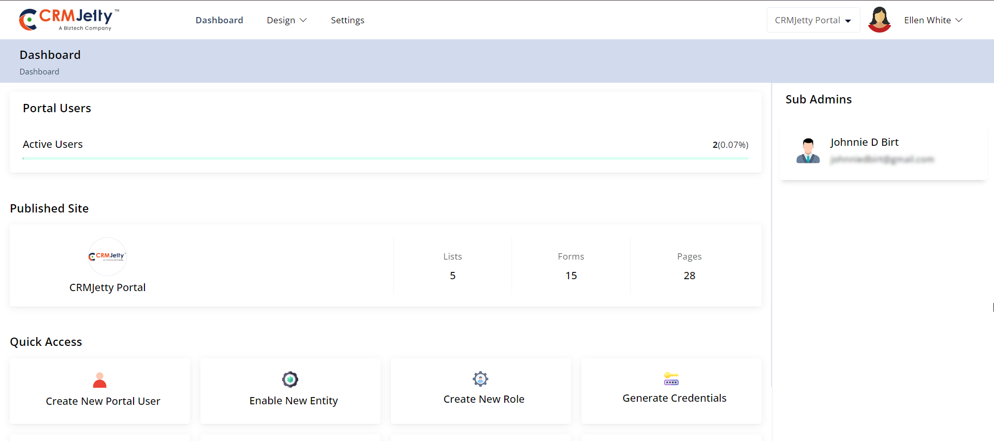Open the CRMJetty Portal published site name

107,287
